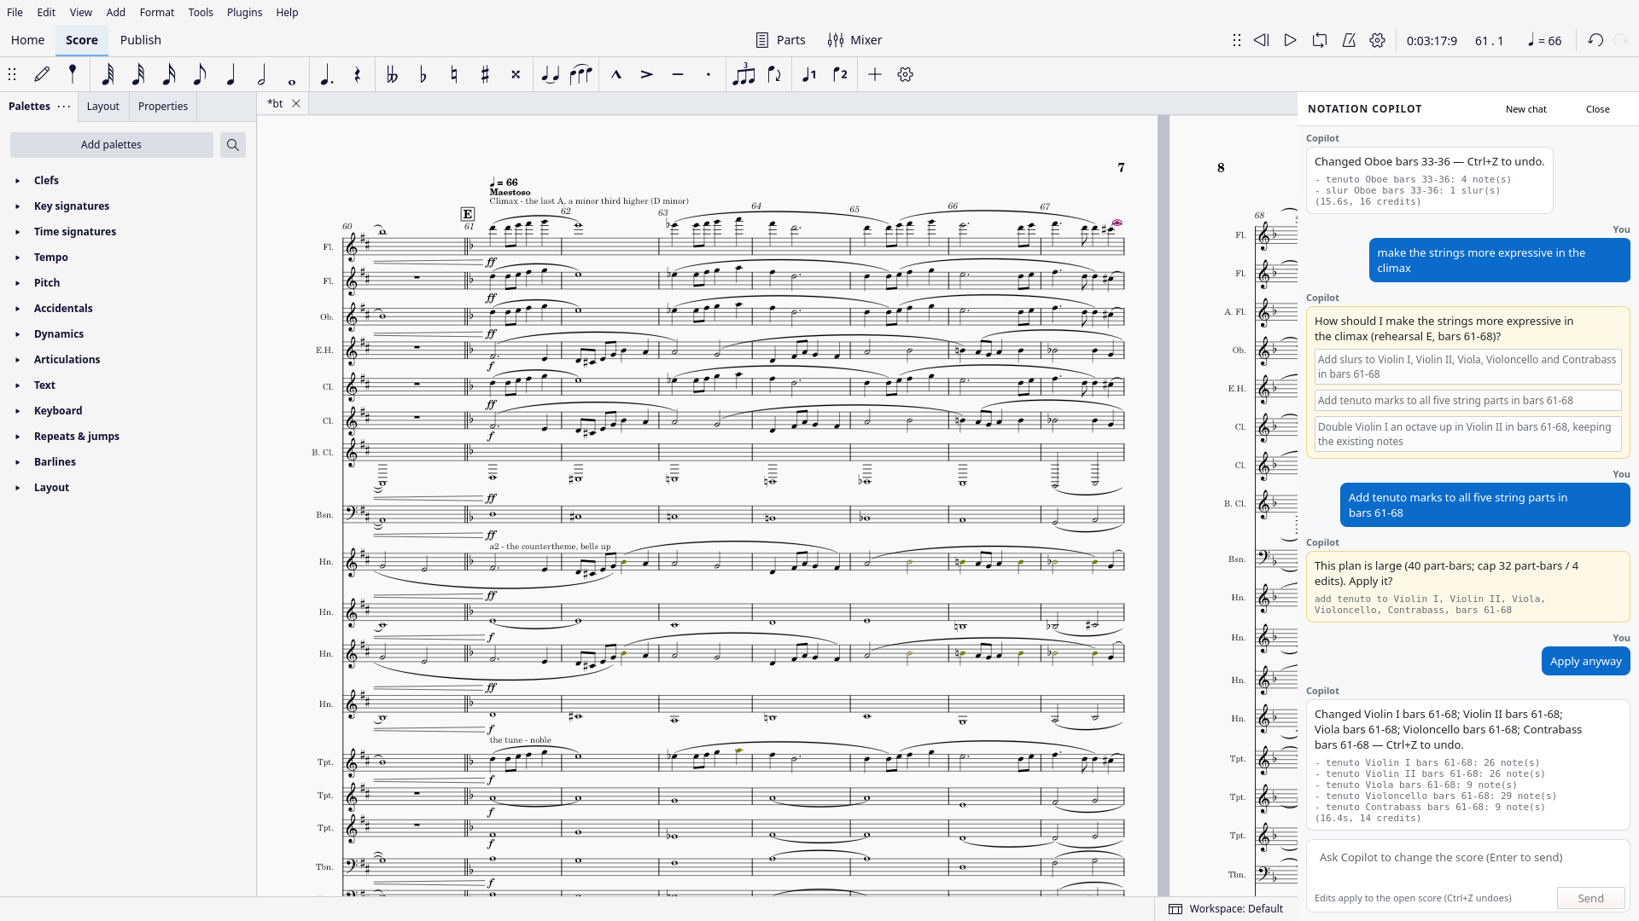Choose the add slurs suggestion option
The height and width of the screenshot is (921, 1639).
1468,367
